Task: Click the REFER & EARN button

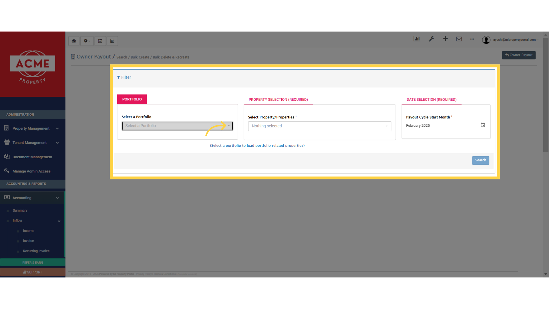Action: click(33, 262)
